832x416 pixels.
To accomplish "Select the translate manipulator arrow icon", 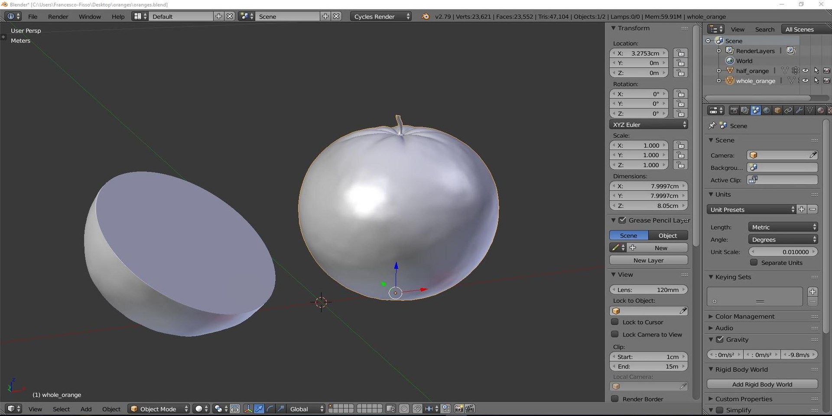I will coord(259,409).
